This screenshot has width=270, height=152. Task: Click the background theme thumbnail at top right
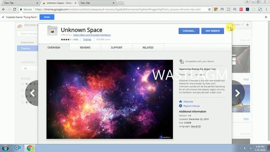(x=241, y=59)
